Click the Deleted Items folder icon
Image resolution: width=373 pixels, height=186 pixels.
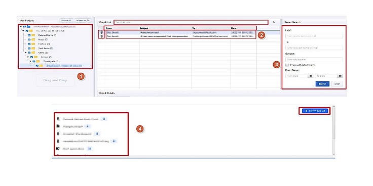tap(33, 35)
